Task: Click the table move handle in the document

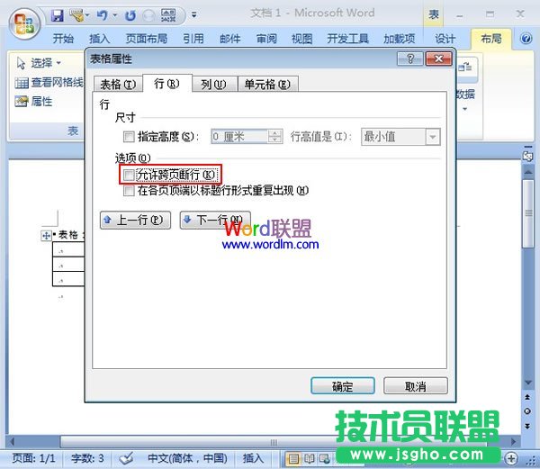Action: (46, 236)
